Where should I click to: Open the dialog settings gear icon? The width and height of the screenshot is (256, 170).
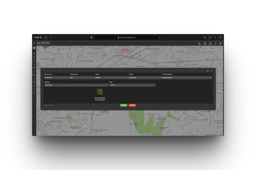[x=207, y=71]
